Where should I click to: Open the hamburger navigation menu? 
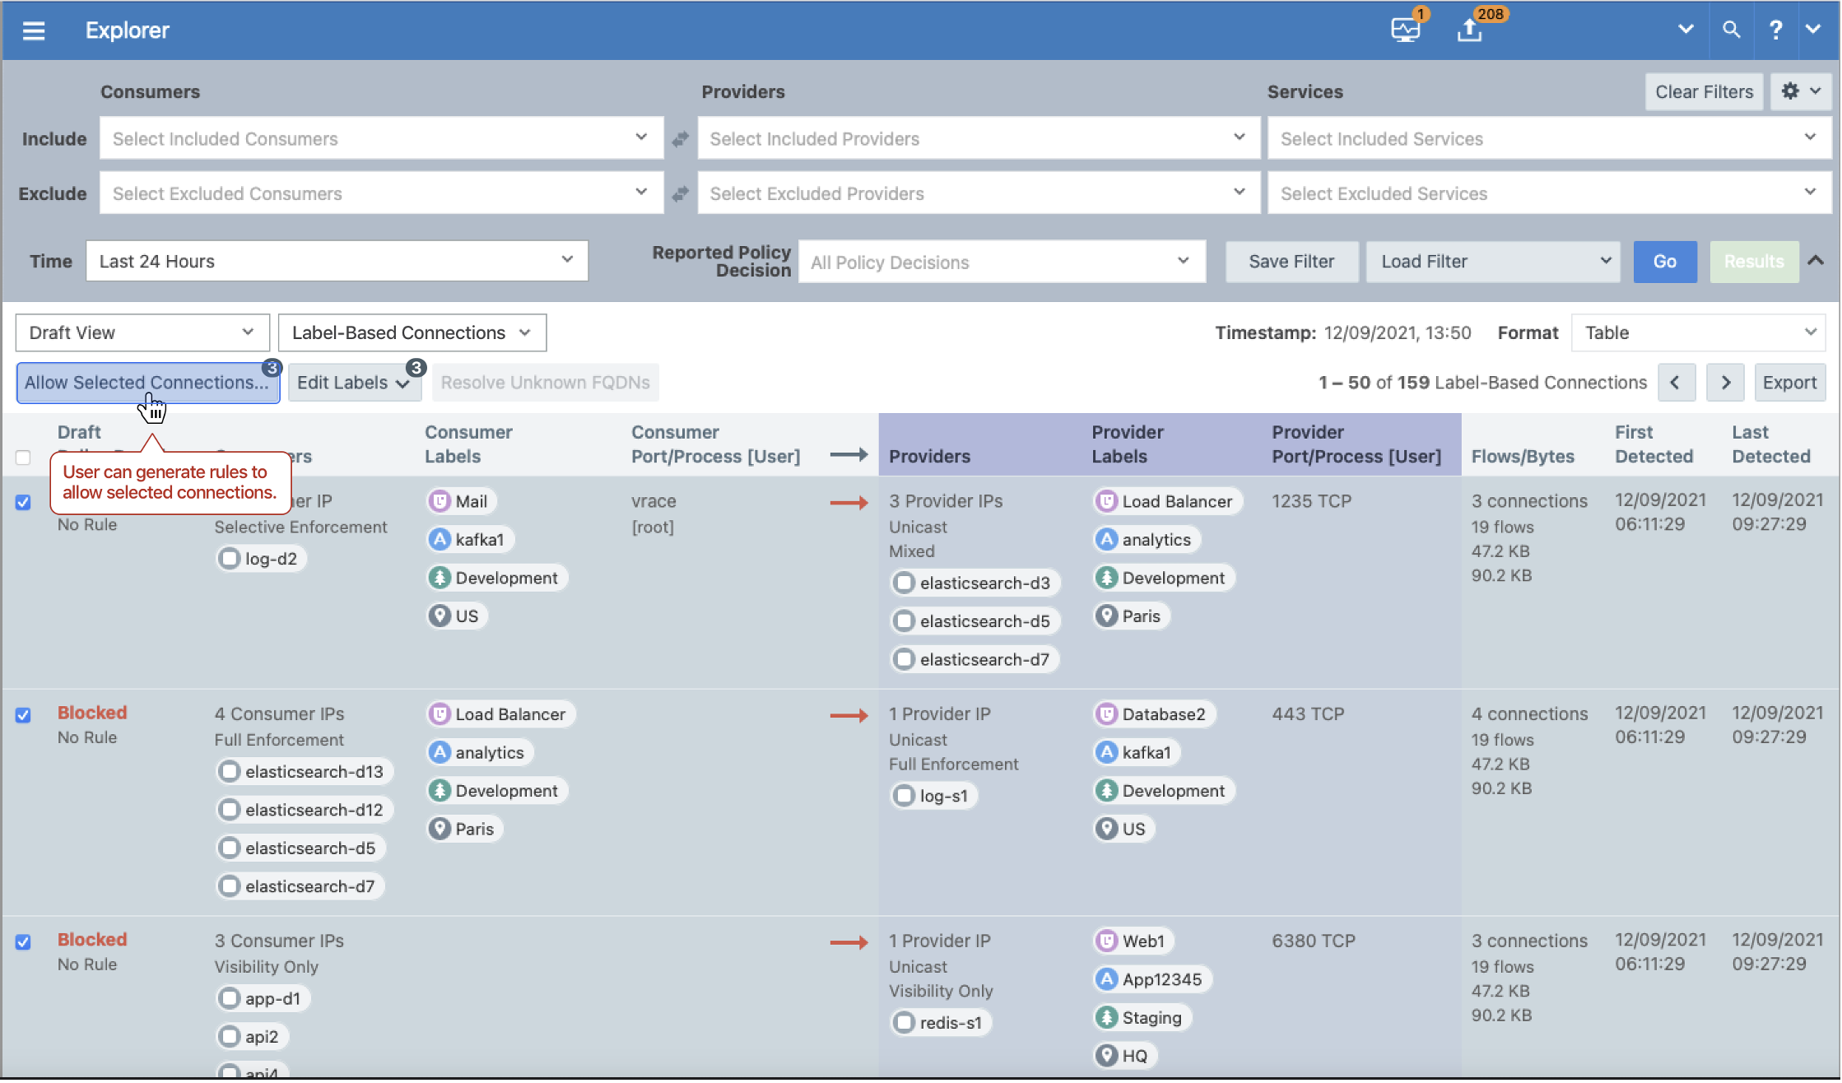coord(34,30)
